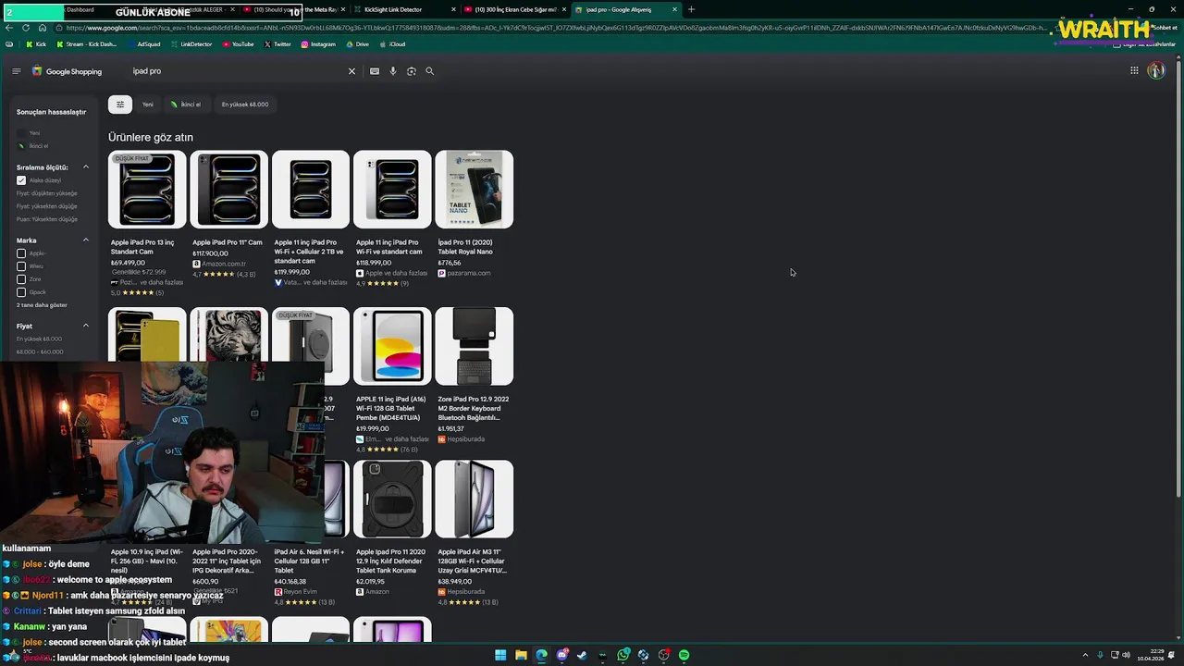Open 'Zore iPad Pro 12.9 2022' keyboard image
This screenshot has width=1184, height=666.
[x=474, y=346]
